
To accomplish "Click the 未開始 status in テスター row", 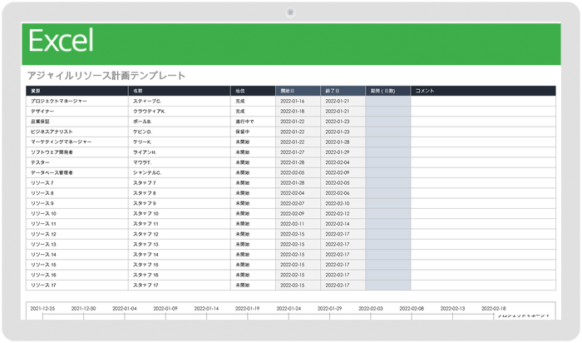I will [253, 162].
